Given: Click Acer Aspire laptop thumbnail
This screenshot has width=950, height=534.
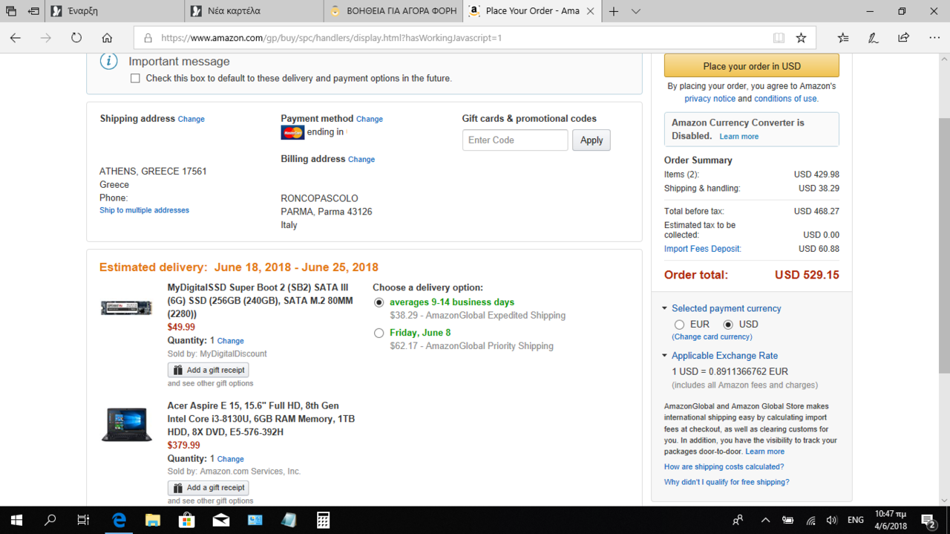Looking at the screenshot, I should tap(126, 425).
